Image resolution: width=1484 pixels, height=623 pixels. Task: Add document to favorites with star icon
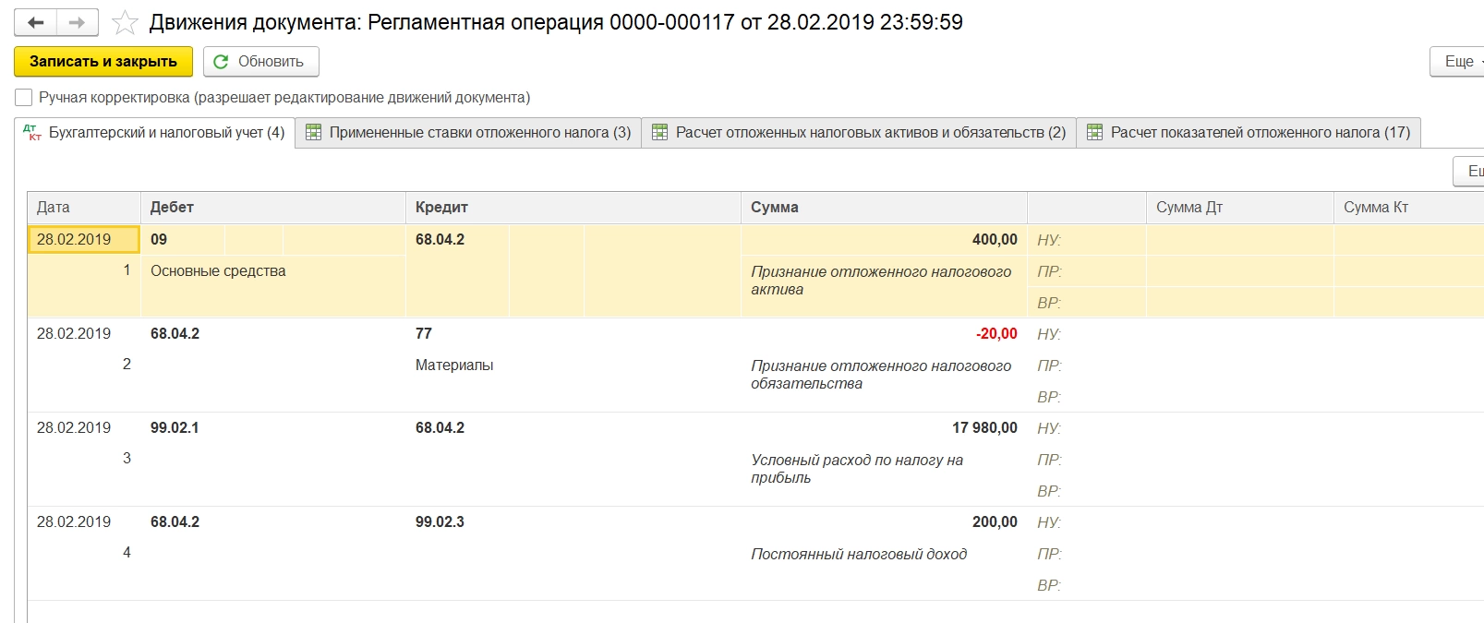click(x=125, y=22)
